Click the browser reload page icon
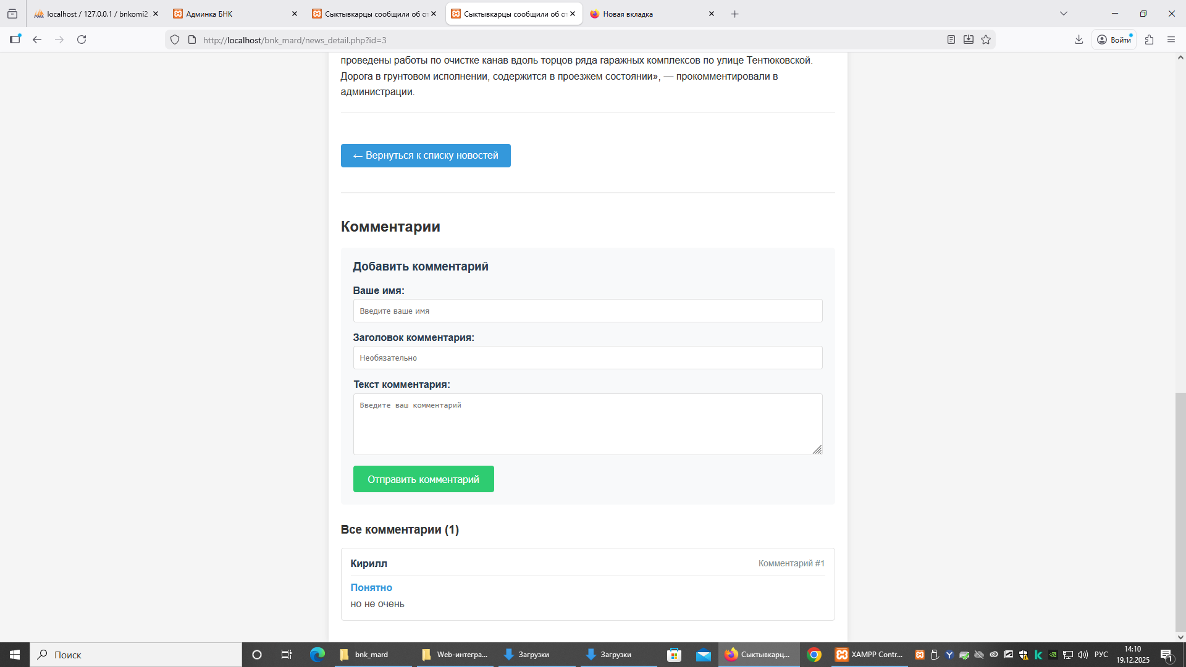The width and height of the screenshot is (1186, 667). 82,40
